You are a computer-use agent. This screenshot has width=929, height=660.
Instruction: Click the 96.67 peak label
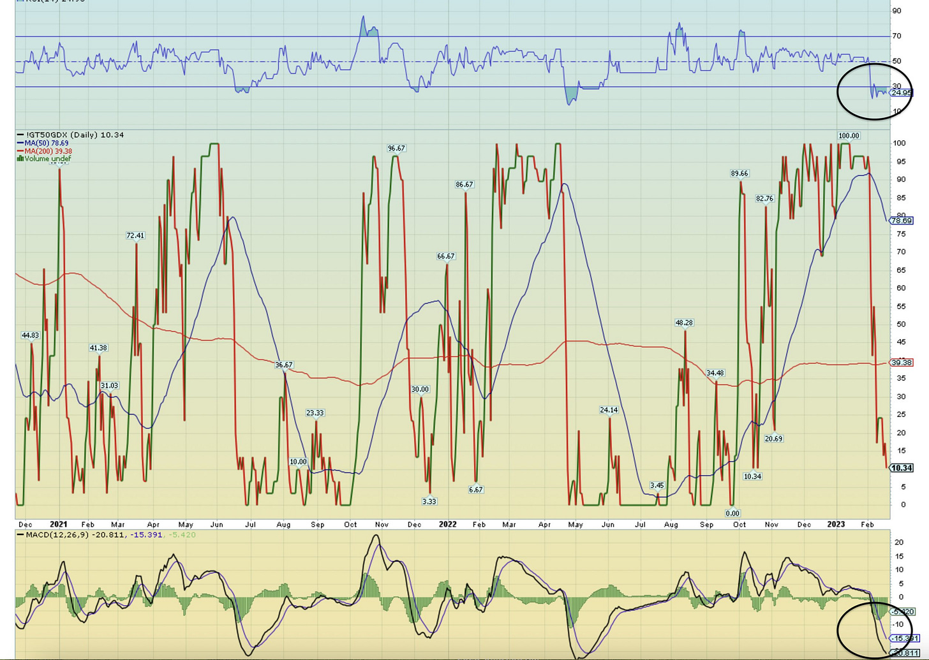[x=396, y=149]
